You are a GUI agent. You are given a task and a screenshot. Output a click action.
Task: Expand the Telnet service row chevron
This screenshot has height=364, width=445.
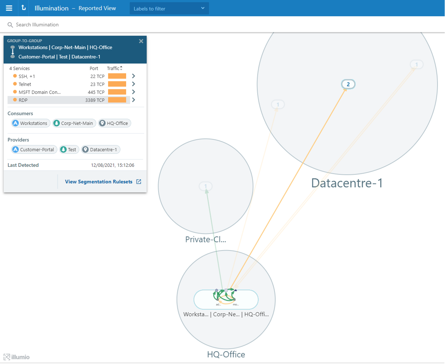(134, 84)
